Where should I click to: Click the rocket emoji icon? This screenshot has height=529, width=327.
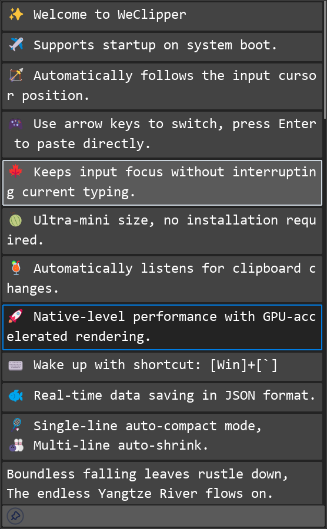coord(16,316)
